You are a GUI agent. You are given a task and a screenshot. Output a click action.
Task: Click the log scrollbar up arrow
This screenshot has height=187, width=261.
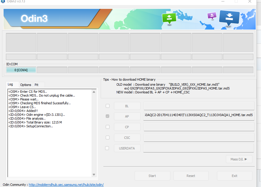click(x=94, y=92)
